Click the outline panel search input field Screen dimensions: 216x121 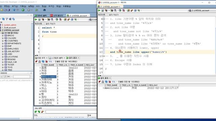[22, 77]
